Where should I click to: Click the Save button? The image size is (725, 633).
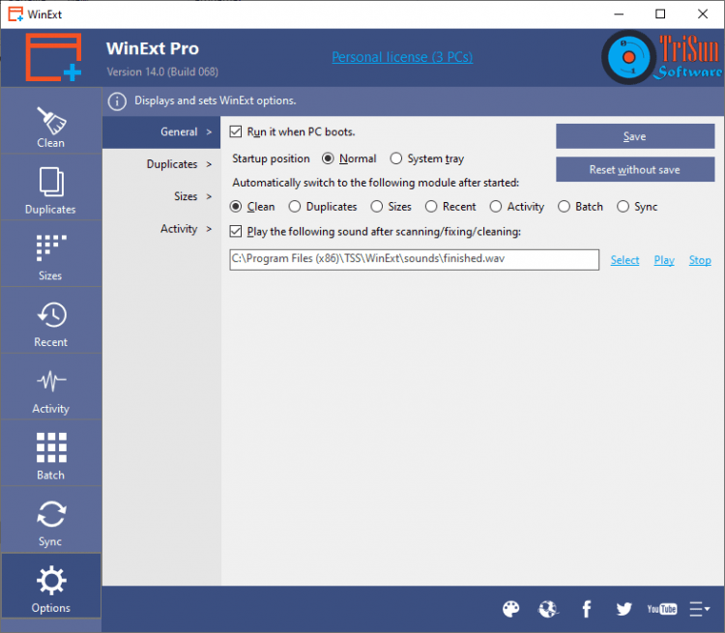(635, 136)
